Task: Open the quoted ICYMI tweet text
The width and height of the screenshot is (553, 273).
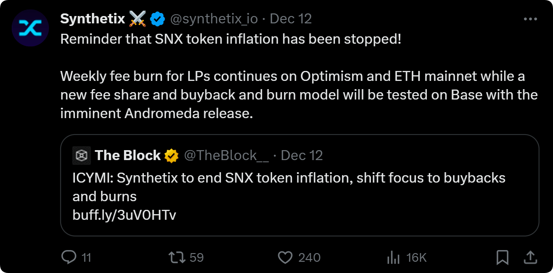Action: [289, 178]
